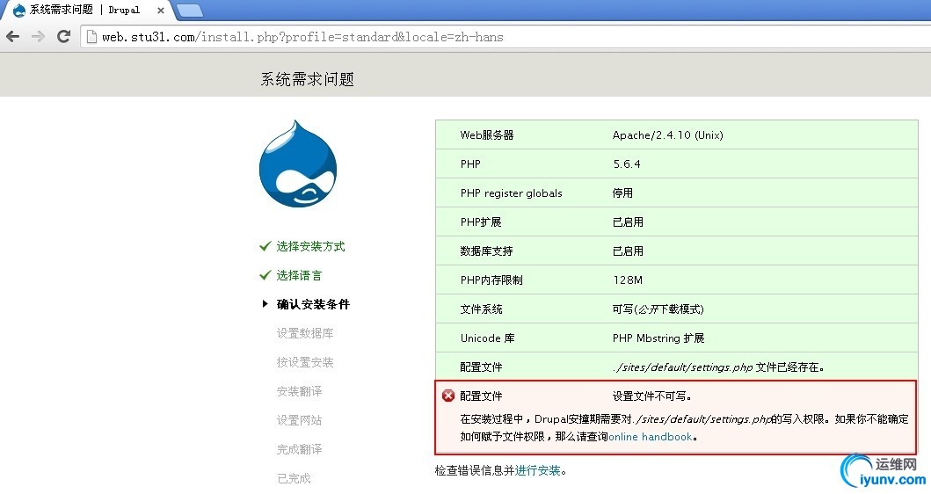Click the 可写(公开下载模式) value
Viewport: 931px width, 494px height.
coord(658,309)
